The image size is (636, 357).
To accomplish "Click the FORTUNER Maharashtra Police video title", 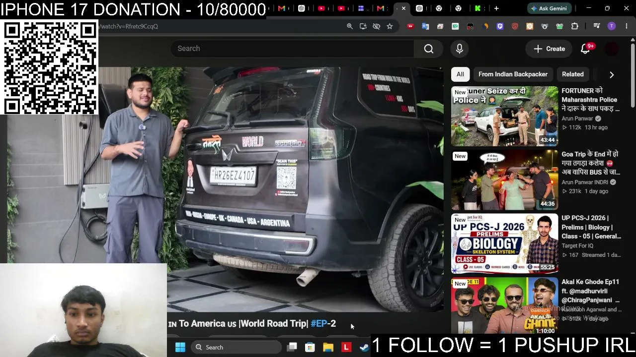I will [x=591, y=100].
